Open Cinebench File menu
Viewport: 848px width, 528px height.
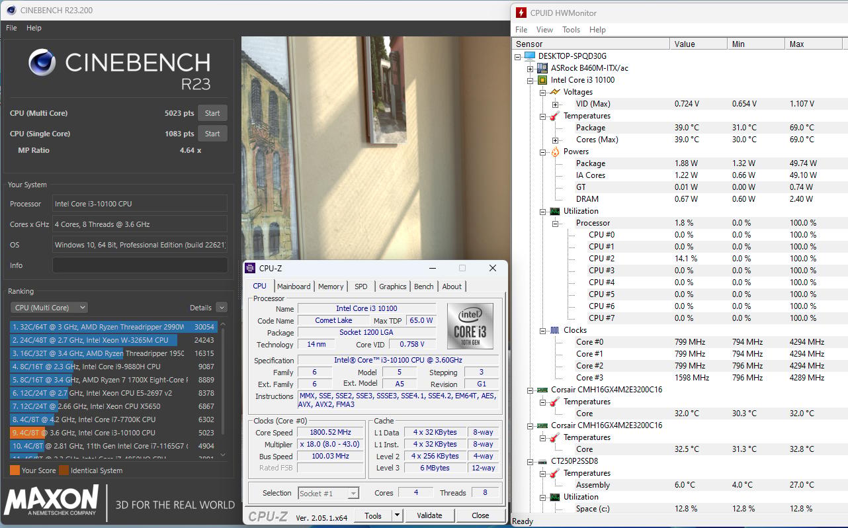pos(11,28)
